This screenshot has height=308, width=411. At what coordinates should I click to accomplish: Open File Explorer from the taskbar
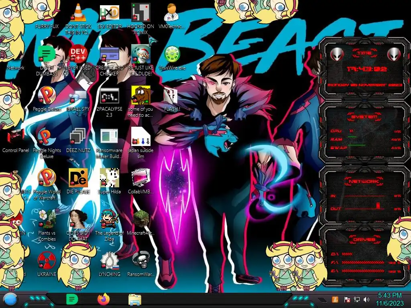[135, 300]
